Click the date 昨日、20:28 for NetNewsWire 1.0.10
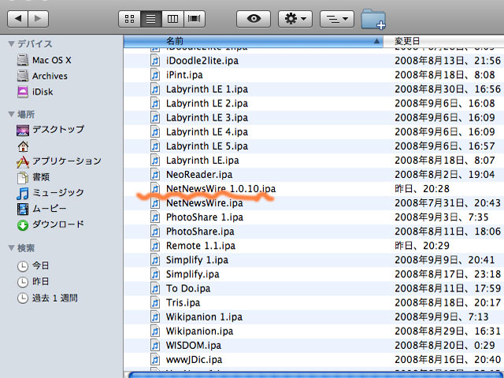The height and width of the screenshot is (378, 504). 422,189
